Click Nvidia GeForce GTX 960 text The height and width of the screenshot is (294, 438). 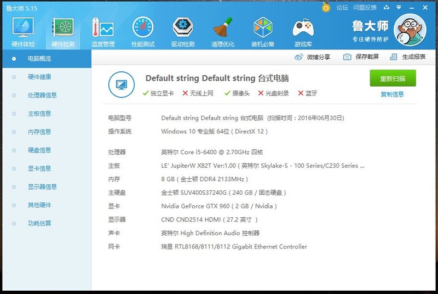coord(219,206)
